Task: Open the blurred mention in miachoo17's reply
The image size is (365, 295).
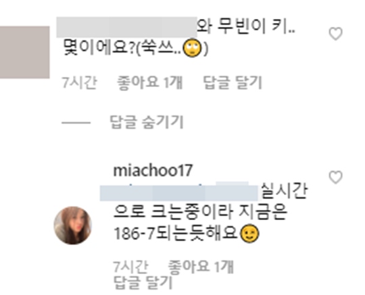Action: coord(179,192)
